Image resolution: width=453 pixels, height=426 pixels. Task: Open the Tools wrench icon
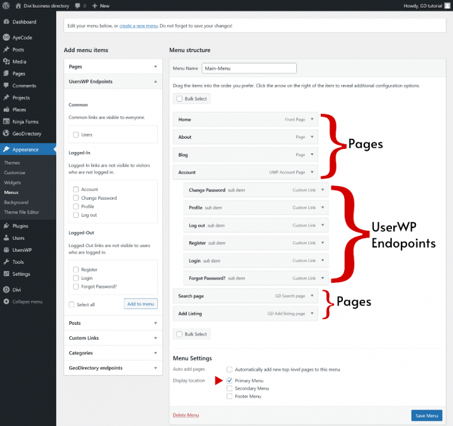tap(6, 262)
